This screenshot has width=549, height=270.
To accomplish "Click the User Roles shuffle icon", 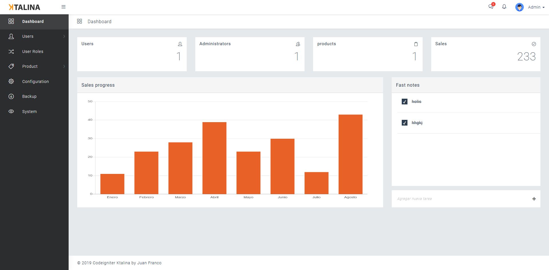I will [11, 51].
